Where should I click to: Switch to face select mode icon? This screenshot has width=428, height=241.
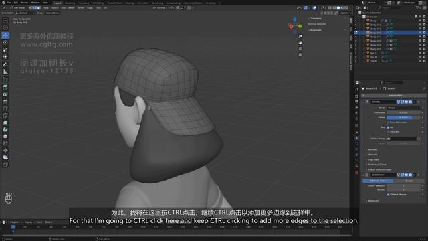[x=39, y=8]
